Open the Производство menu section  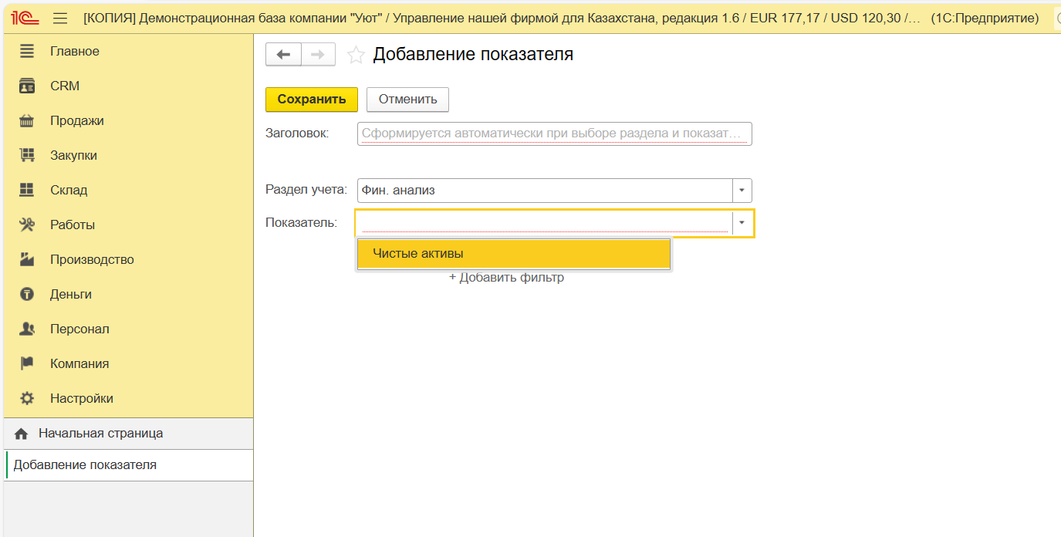92,259
